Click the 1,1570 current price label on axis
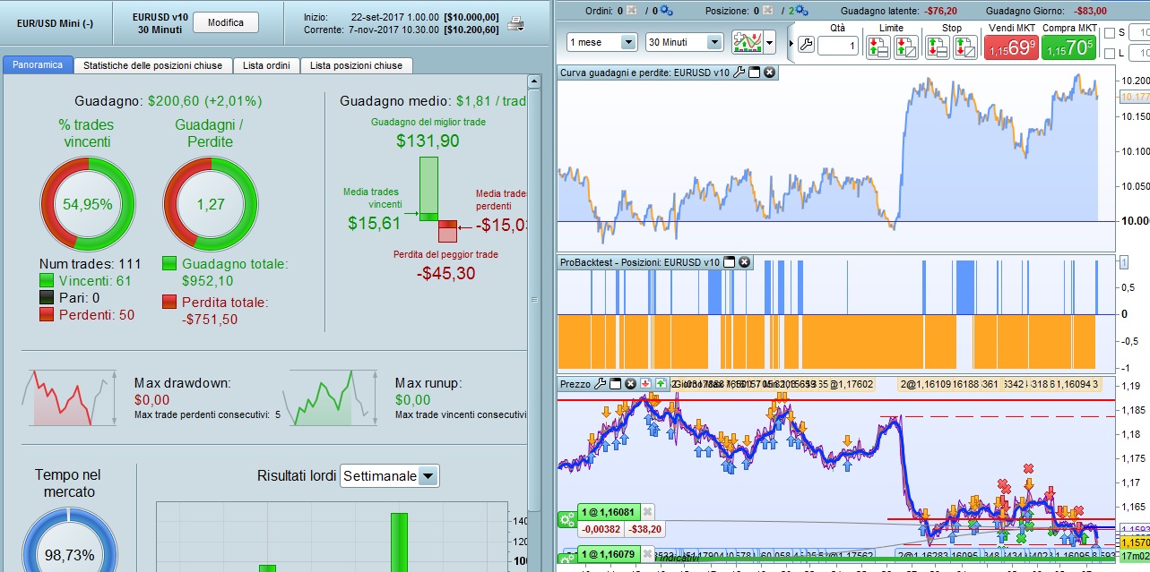Screen dimensions: 1150x572 click(x=1134, y=543)
